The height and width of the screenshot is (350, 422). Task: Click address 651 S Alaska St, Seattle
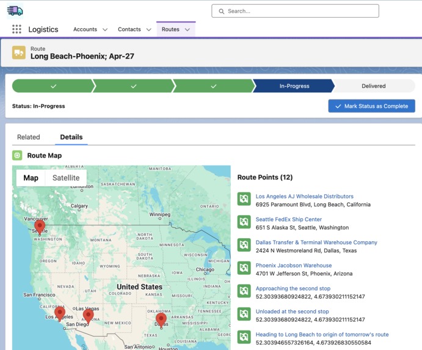coord(302,227)
